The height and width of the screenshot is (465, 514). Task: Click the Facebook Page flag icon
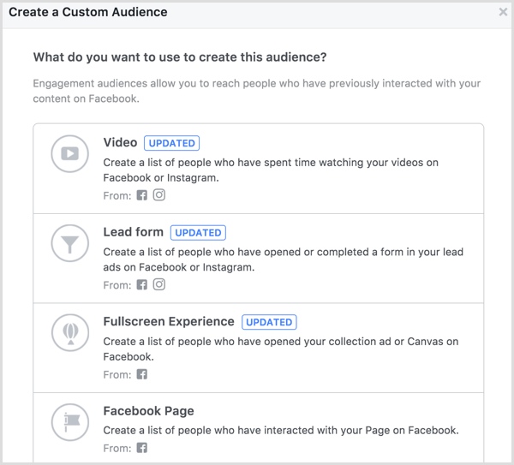[x=70, y=422]
